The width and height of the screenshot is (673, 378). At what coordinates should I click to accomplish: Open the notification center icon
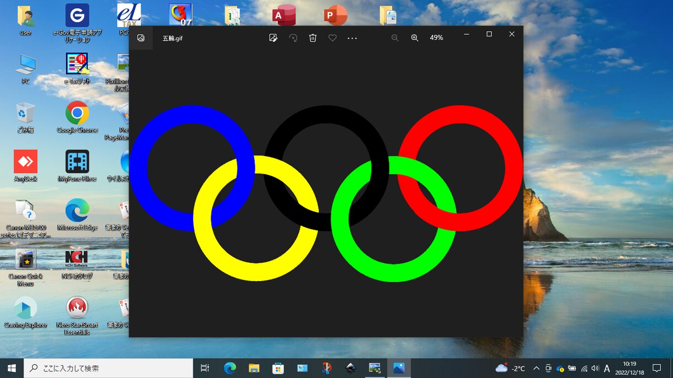pyautogui.click(x=657, y=368)
